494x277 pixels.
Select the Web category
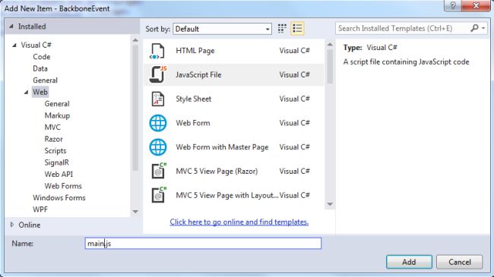click(40, 93)
